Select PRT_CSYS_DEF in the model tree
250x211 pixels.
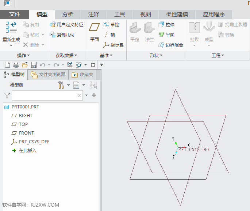coord(30,142)
